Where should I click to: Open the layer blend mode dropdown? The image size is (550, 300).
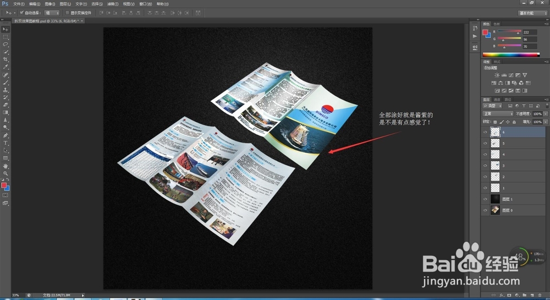498,114
